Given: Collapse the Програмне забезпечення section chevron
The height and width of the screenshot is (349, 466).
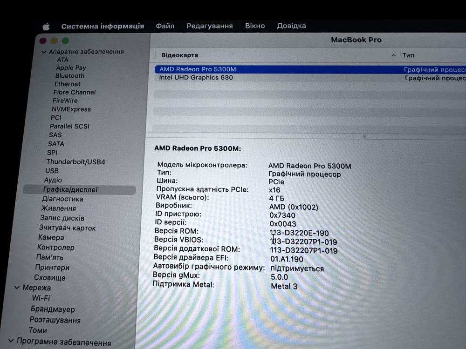Looking at the screenshot, I should pyautogui.click(x=11, y=341).
